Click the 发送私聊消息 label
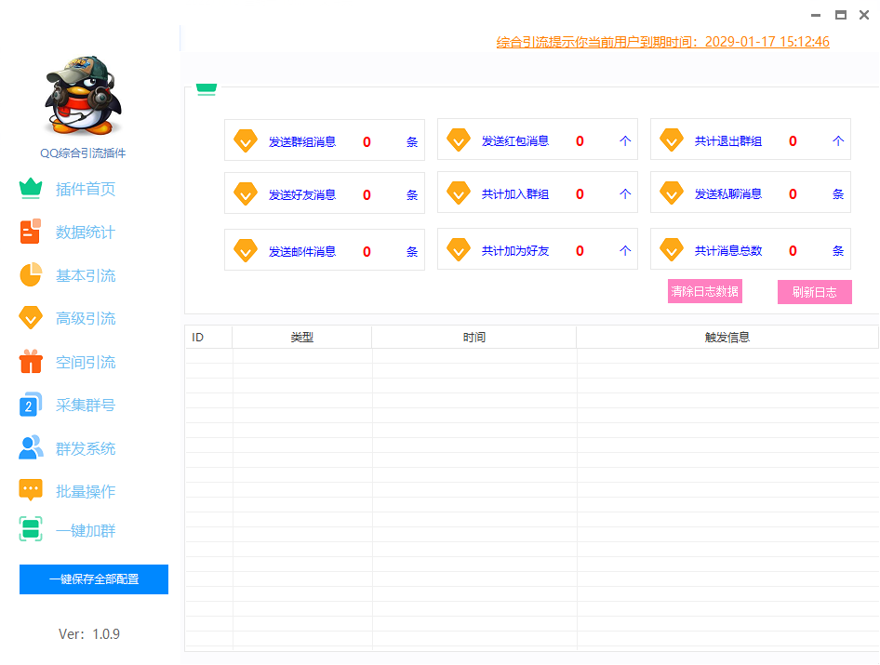This screenshot has width=880, height=665. pyautogui.click(x=728, y=194)
